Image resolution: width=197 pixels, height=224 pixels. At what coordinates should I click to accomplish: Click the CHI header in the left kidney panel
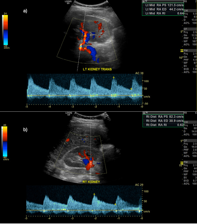tap(190, 11)
